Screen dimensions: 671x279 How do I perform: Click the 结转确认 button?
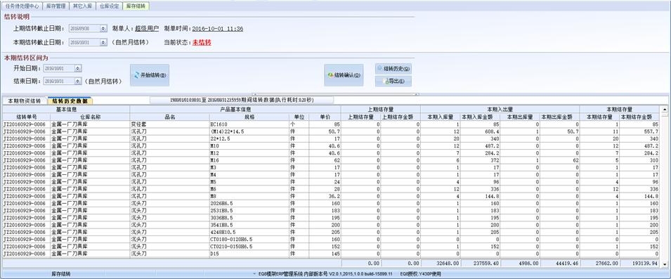tap(344, 75)
